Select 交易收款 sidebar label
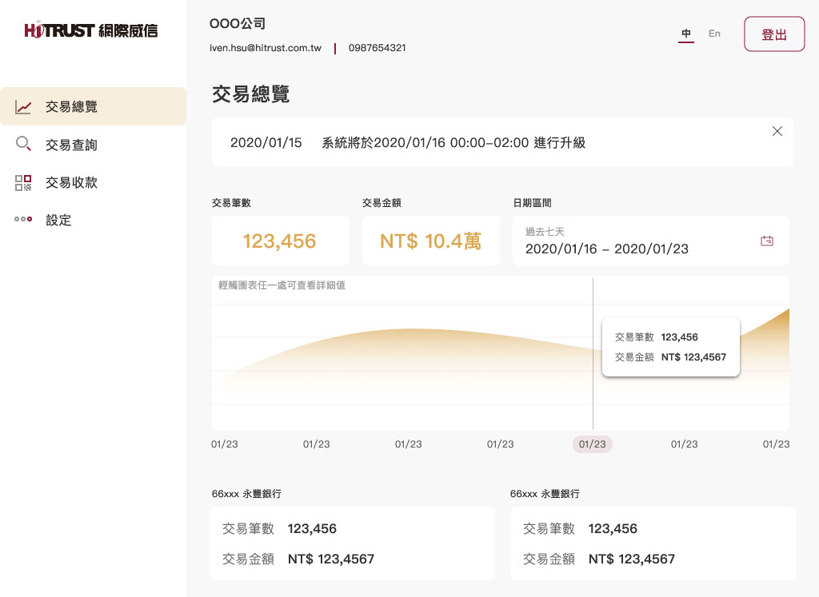The height and width of the screenshot is (597, 819). coord(72,183)
